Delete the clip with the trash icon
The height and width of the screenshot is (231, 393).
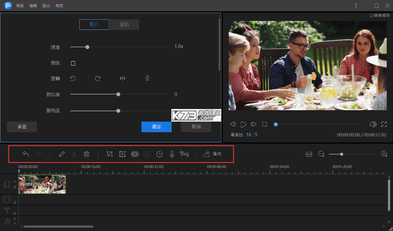86,154
